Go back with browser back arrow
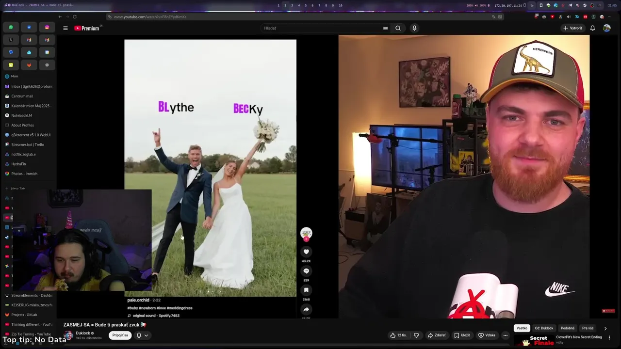Image resolution: width=621 pixels, height=349 pixels. coord(60,16)
